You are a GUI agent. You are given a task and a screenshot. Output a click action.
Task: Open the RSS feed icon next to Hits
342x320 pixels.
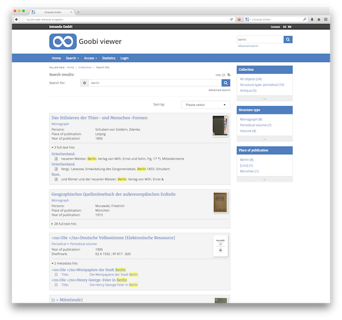click(x=229, y=75)
